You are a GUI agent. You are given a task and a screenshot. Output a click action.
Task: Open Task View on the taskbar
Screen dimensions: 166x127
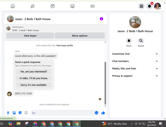click(x=2, y=124)
